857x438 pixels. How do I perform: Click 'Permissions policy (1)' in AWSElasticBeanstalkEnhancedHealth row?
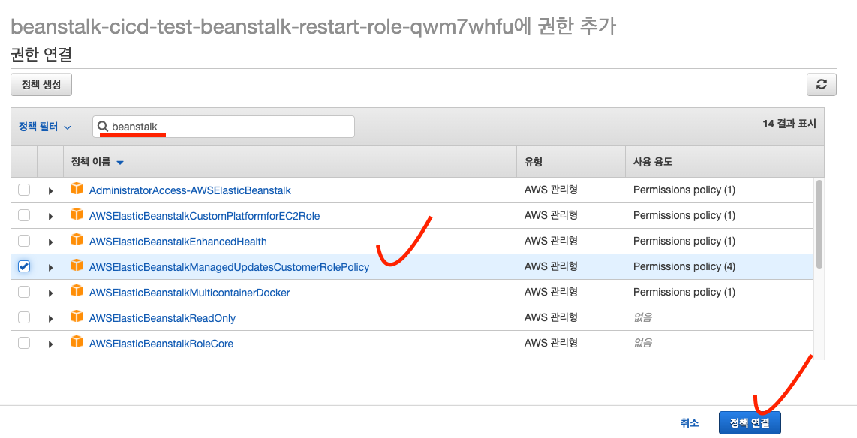[684, 241]
